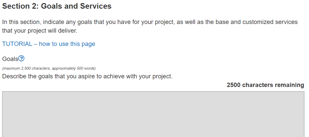The image size is (309, 137).
Task: Focus the Goals description text area
Action: tap(153, 114)
